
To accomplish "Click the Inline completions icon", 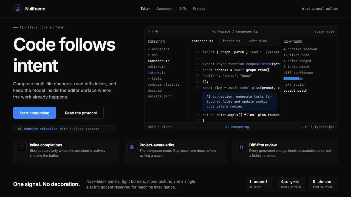I will [22, 147].
